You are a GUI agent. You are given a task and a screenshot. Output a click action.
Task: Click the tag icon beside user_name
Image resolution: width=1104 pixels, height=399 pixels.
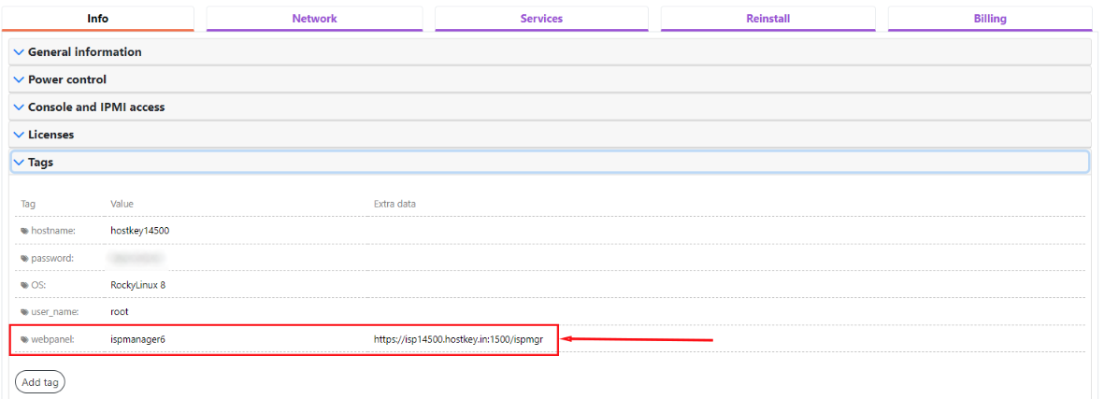tap(24, 312)
